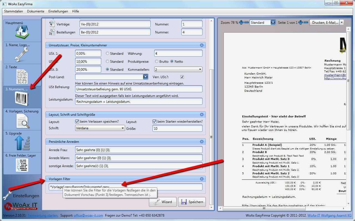The width and height of the screenshot is (355, 221).
Task: Open the Einstellungen menu
Action: 58,11
